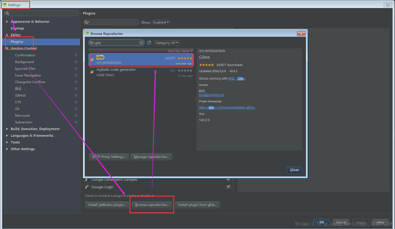Open the 码云 - Gitee description link
The width and height of the screenshot is (395, 229).
click(237, 79)
